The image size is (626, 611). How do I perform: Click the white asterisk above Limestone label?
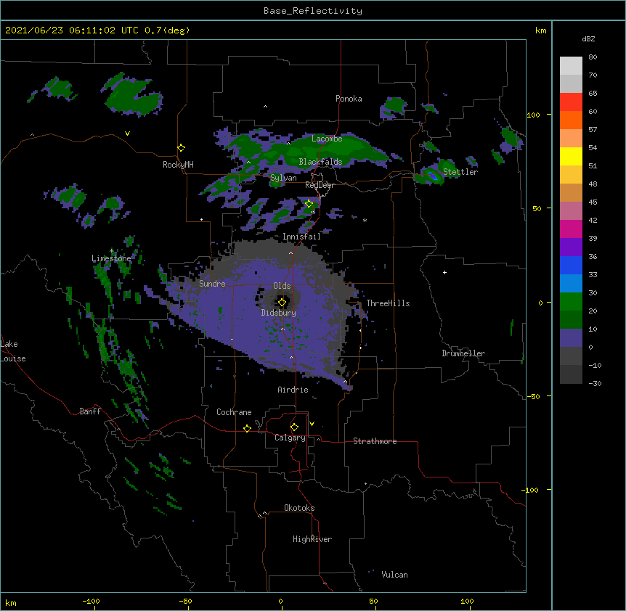(112, 250)
